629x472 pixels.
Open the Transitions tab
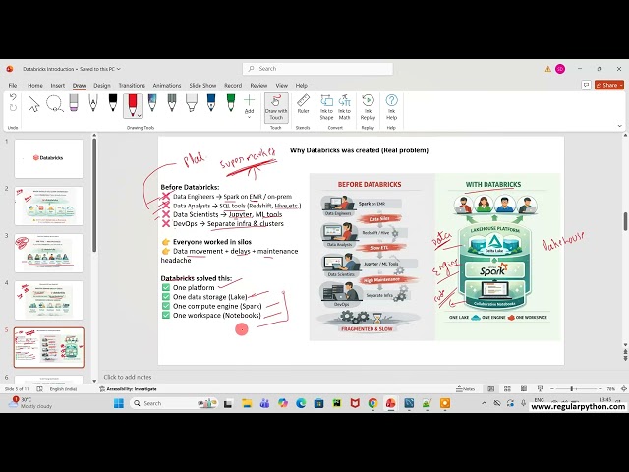click(x=132, y=86)
